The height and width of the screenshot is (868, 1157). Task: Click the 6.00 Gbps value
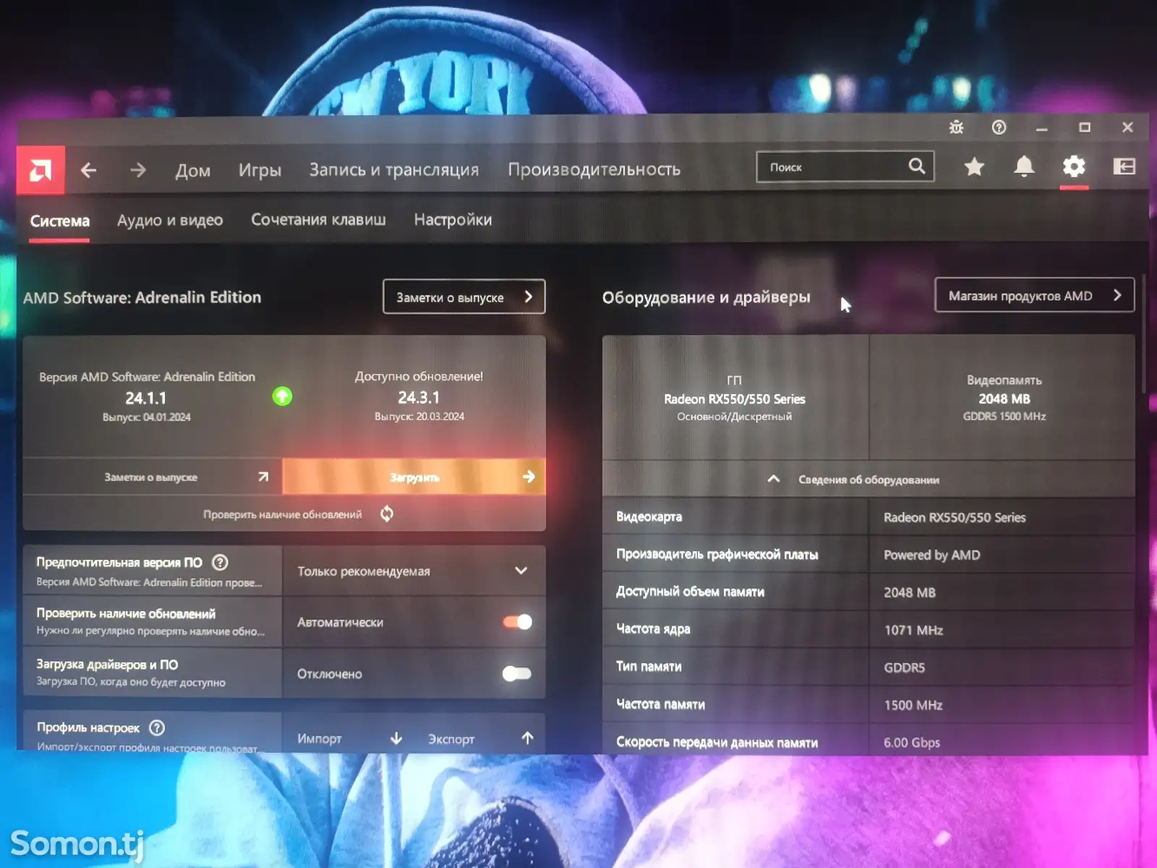(912, 742)
